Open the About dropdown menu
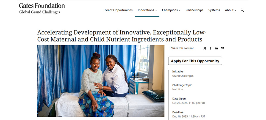The width and height of the screenshot is (266, 120). 231,10
